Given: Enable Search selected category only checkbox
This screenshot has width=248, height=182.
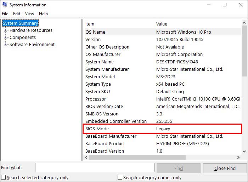Looking at the screenshot, I should [4, 177].
